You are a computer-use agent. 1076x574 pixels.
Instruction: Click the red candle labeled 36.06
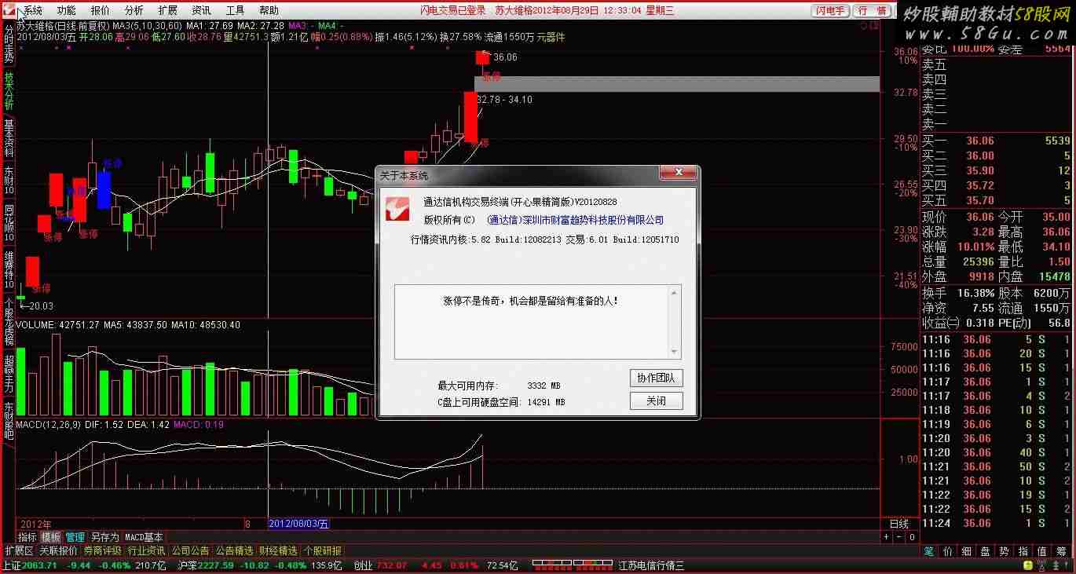481,57
